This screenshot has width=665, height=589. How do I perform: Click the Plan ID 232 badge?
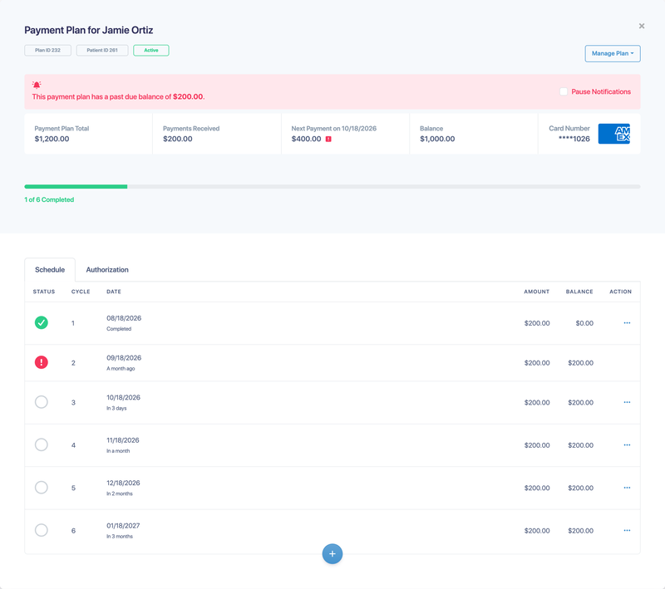pyautogui.click(x=47, y=50)
